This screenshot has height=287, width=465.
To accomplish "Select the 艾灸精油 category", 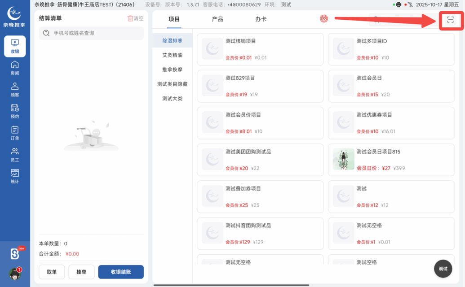I will (173, 55).
